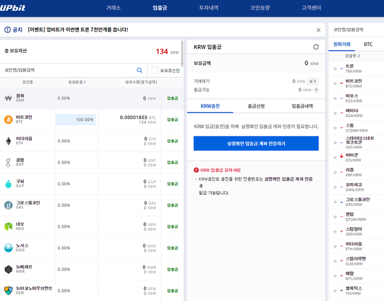Click the Numeraire NMR icon
384x301 pixels.
point(8,269)
